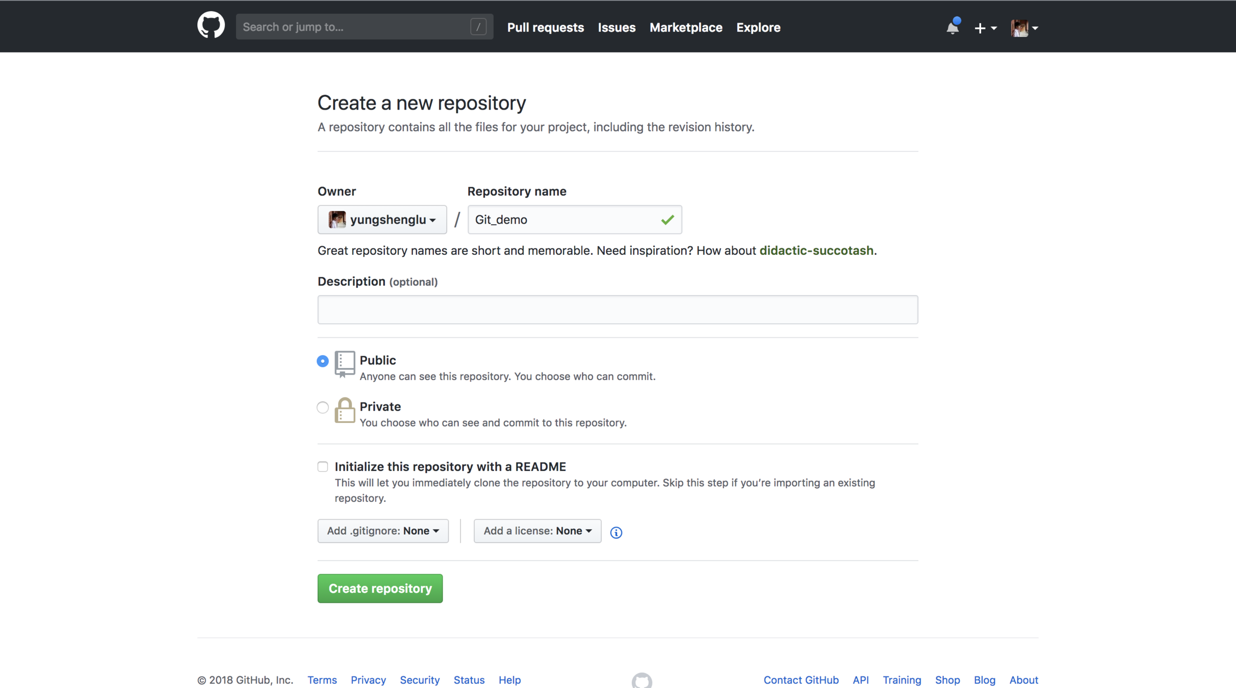Open the yungshenglu owner dropdown
1236x688 pixels.
[382, 220]
